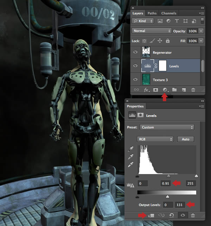Click the link layers icon
Screen dimensions: 211x226
[x=136, y=90]
